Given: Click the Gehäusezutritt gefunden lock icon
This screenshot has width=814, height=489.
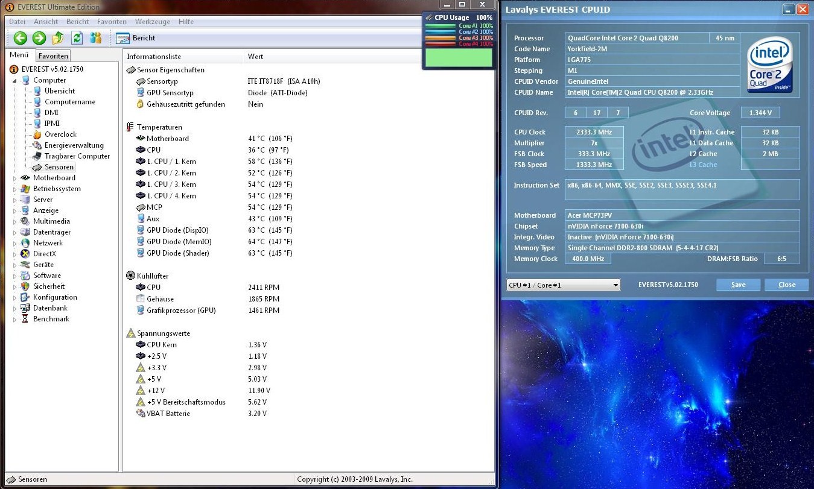Looking at the screenshot, I should (x=141, y=104).
